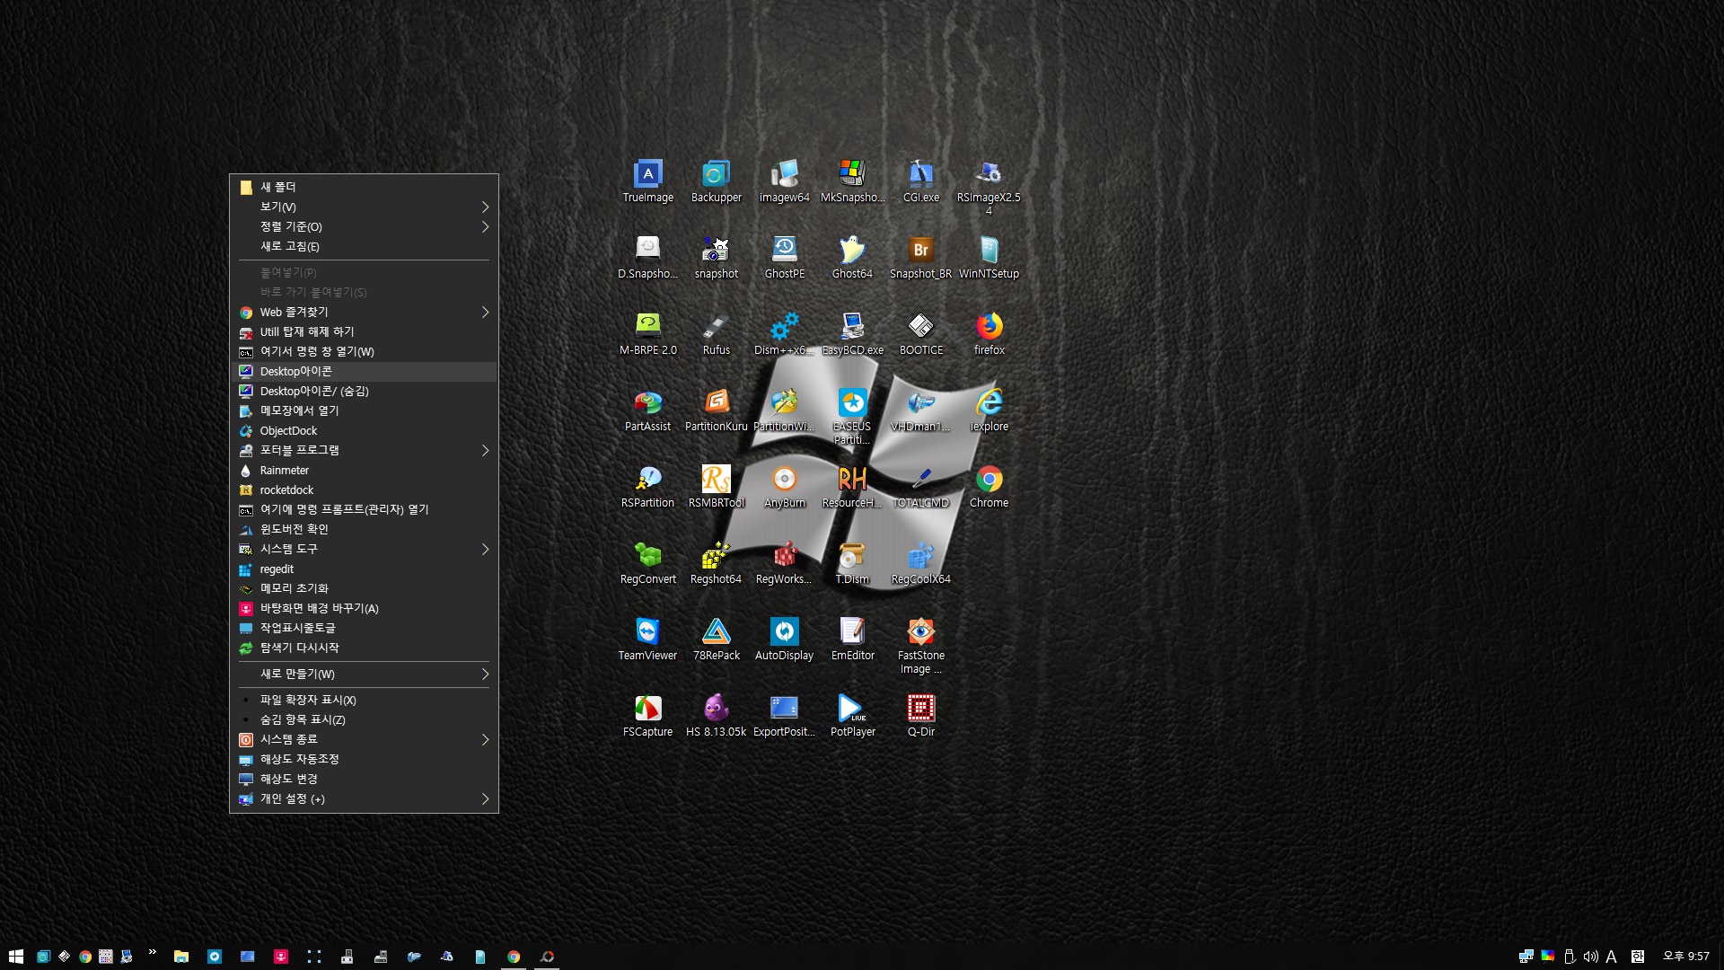
Task: Toggle 숨김 항목 표시(Z) option
Action: tap(364, 719)
